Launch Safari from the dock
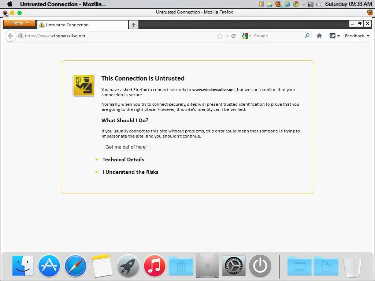 coord(75,266)
